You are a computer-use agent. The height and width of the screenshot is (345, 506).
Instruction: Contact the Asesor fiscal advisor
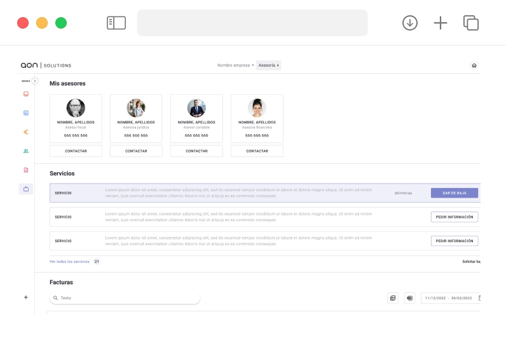click(76, 151)
